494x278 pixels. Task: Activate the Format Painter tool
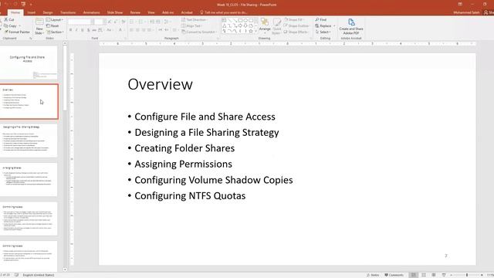pyautogui.click(x=17, y=32)
